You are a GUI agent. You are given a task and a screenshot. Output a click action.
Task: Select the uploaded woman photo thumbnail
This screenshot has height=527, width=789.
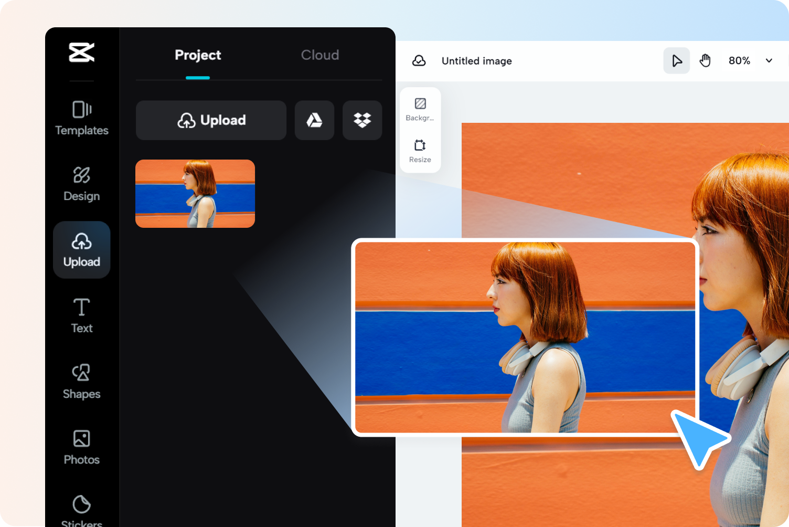point(195,194)
